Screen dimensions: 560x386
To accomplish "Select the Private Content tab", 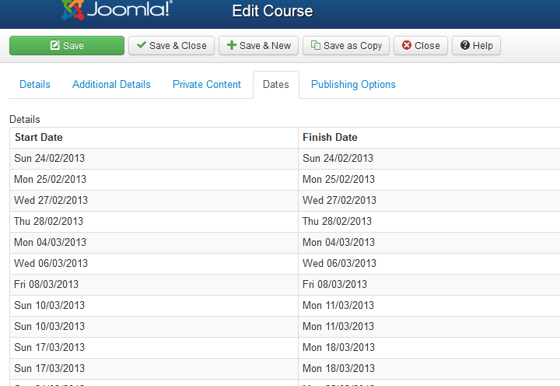I will coord(207,85).
